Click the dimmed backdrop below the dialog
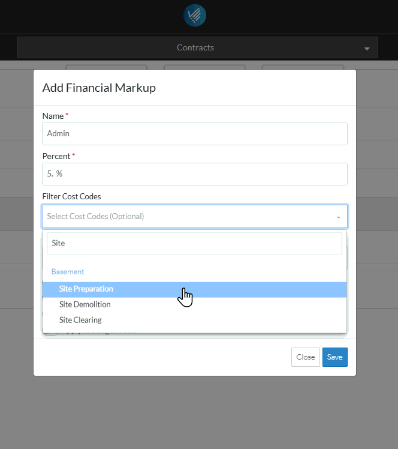This screenshot has height=449, width=398. pyautogui.click(x=198, y=414)
